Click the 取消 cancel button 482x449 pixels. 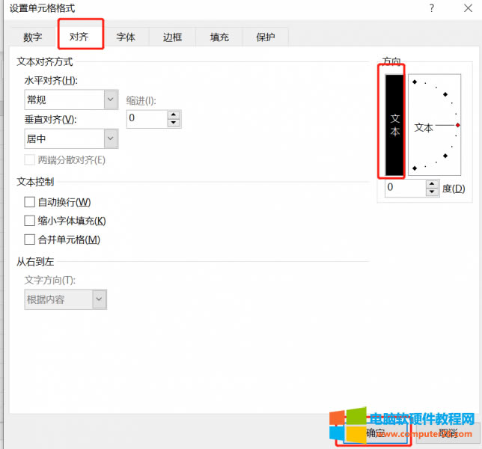click(448, 433)
